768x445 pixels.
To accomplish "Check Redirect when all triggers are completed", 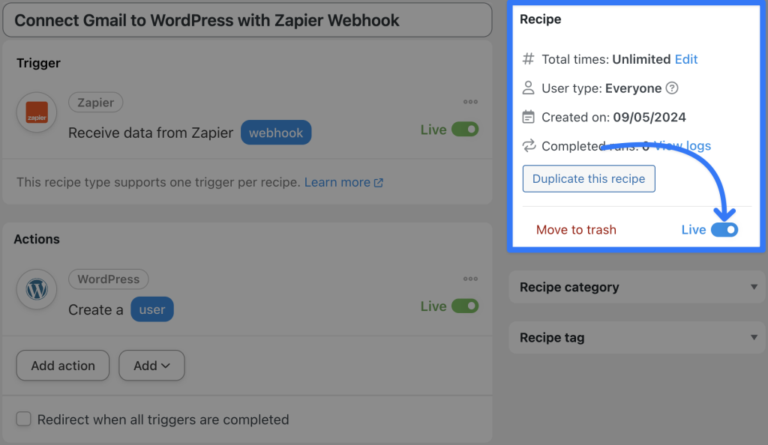I will click(23, 420).
